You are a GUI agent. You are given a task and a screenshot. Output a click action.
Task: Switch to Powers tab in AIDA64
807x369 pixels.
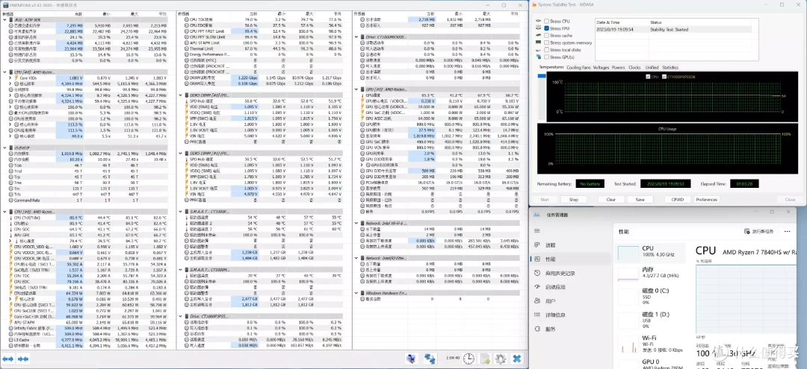618,67
